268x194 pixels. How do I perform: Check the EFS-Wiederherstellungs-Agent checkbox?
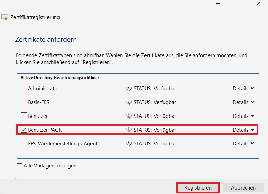pos(24,144)
